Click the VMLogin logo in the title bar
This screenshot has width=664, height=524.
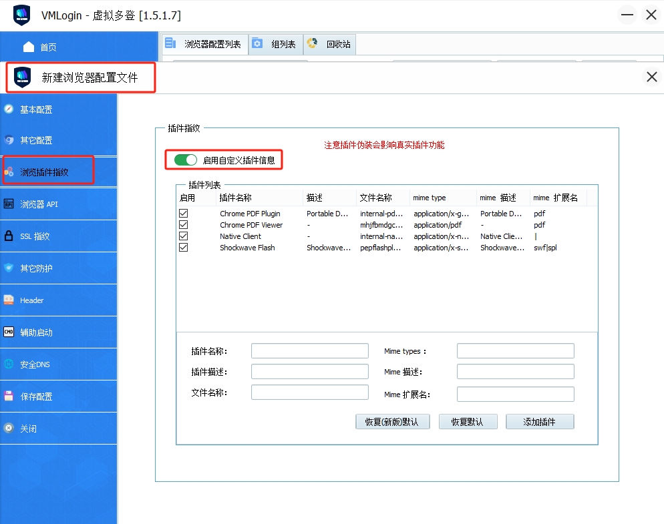click(21, 15)
